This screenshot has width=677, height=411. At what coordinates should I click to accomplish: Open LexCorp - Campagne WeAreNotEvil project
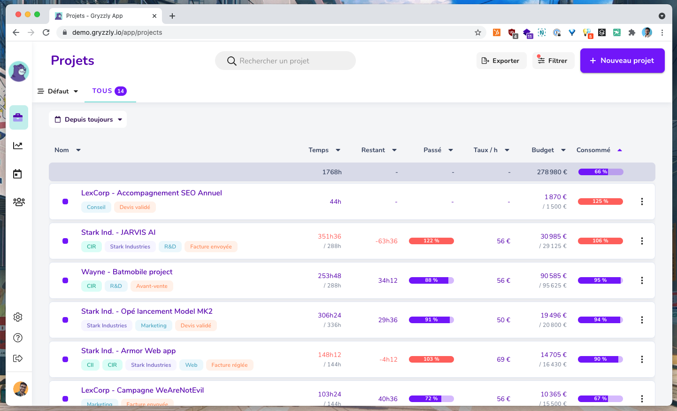143,390
